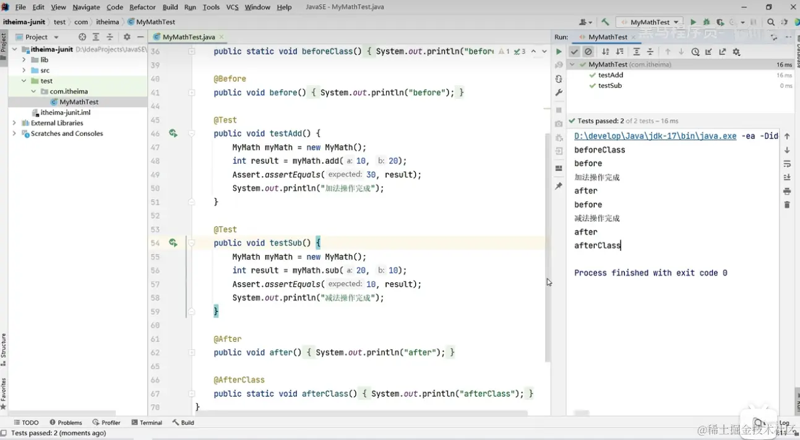The width and height of the screenshot is (800, 440).
Task: Click the java.exe path link in console
Action: (x=655, y=136)
